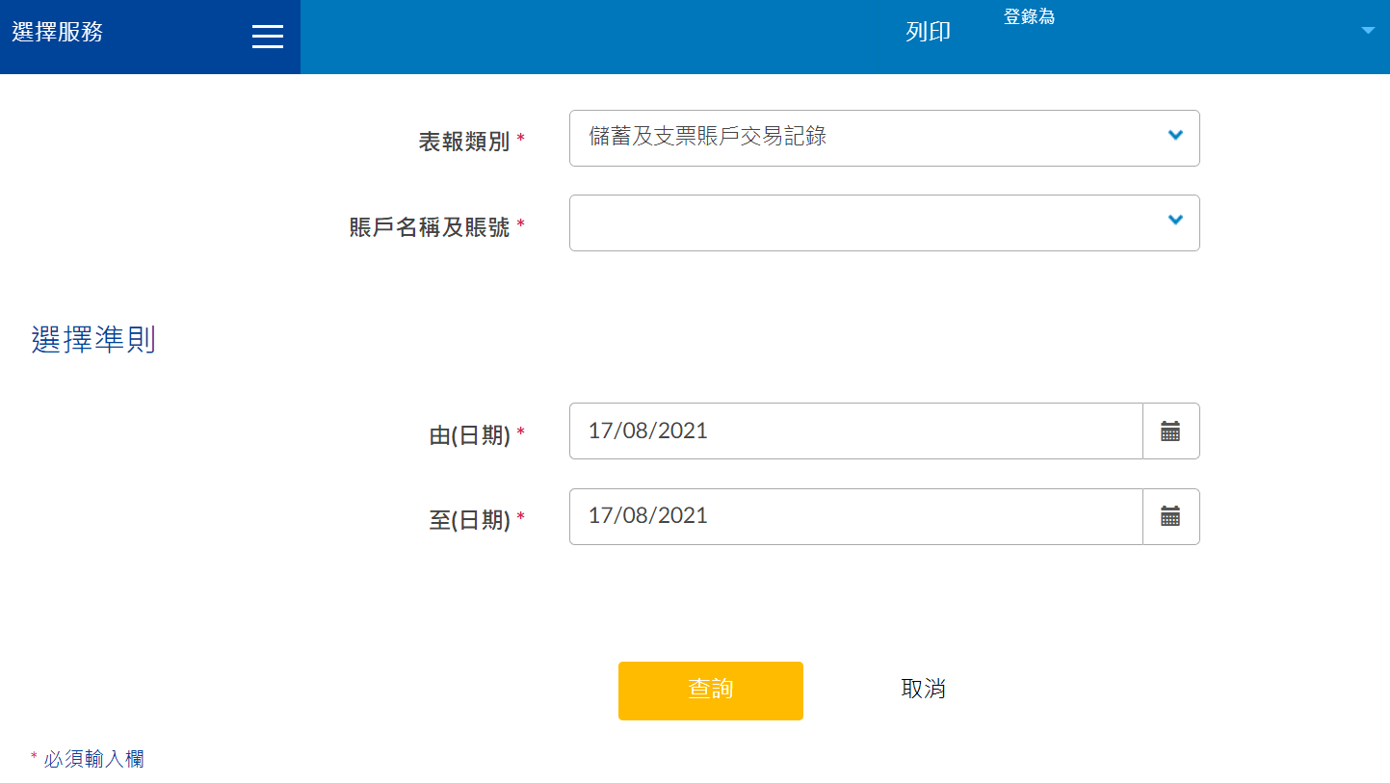Click the chevron arrow in the 賬戶名稱及賬號 dropdown

[1175, 221]
